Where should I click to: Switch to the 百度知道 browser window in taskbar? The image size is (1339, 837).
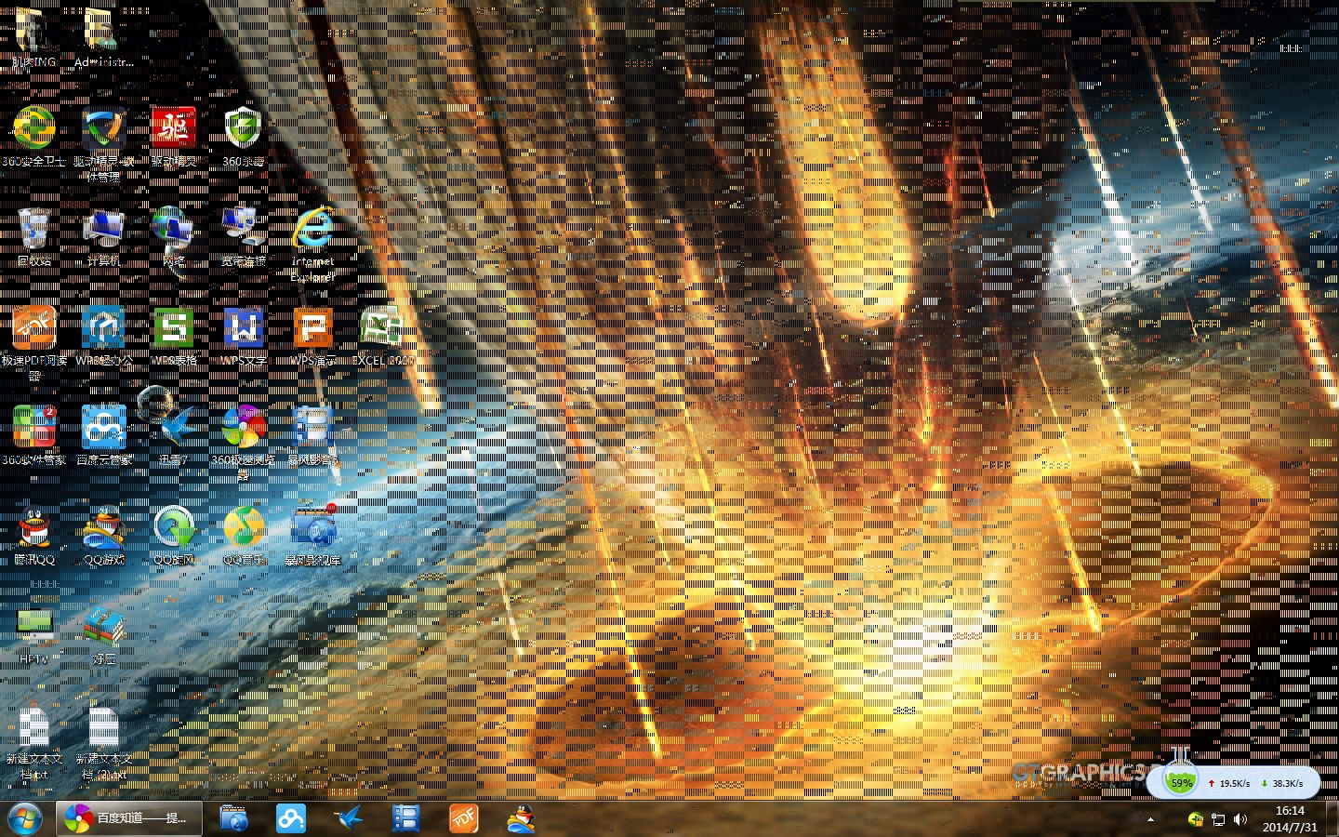[129, 818]
